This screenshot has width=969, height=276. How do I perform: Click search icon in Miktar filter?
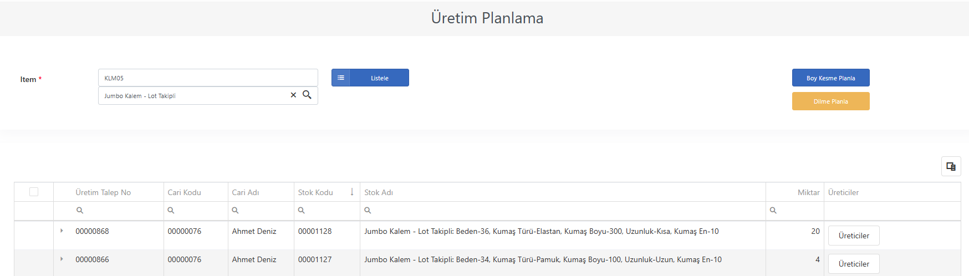tap(773, 211)
